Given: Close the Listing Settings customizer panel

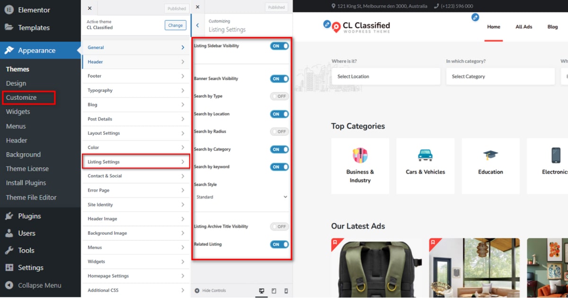Looking at the screenshot, I should click(197, 7).
